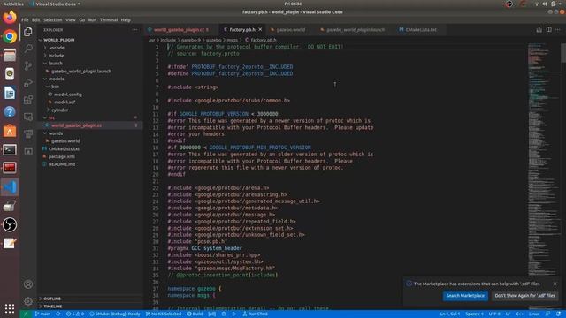Open model.config in the explorer

coord(68,95)
